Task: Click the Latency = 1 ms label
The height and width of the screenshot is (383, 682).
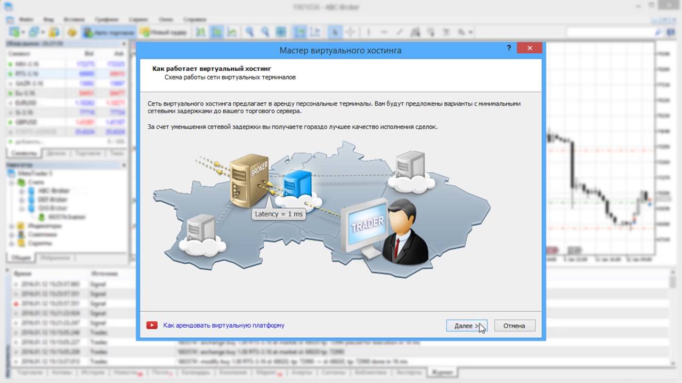Action: click(279, 214)
